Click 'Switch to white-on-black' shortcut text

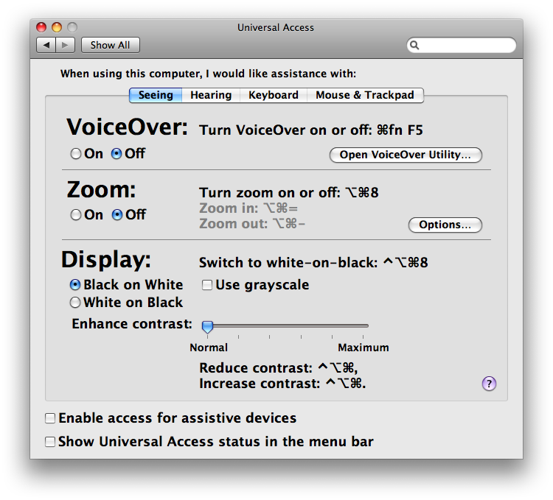(x=313, y=263)
